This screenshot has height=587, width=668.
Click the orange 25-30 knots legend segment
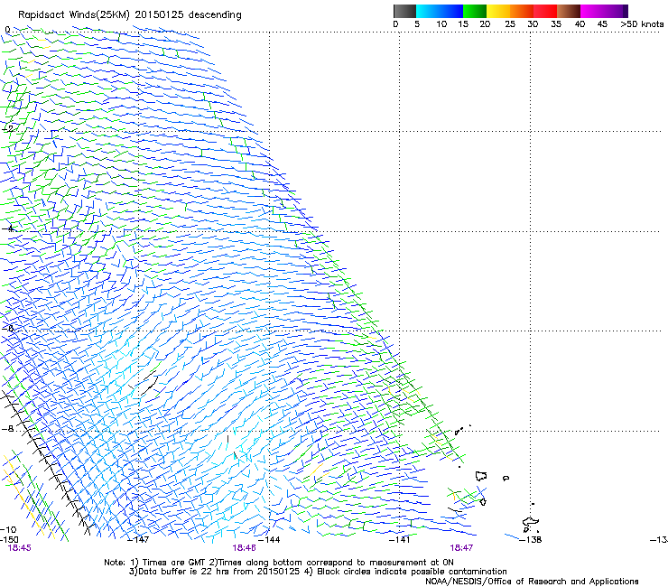click(x=522, y=11)
